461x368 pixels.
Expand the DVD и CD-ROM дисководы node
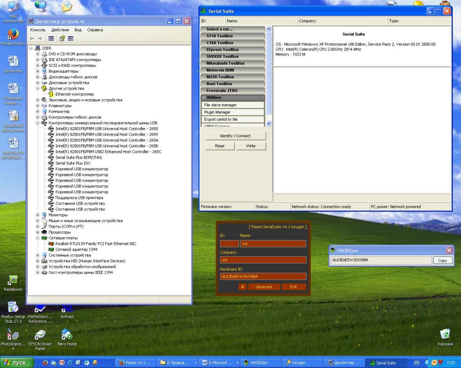tap(38, 54)
